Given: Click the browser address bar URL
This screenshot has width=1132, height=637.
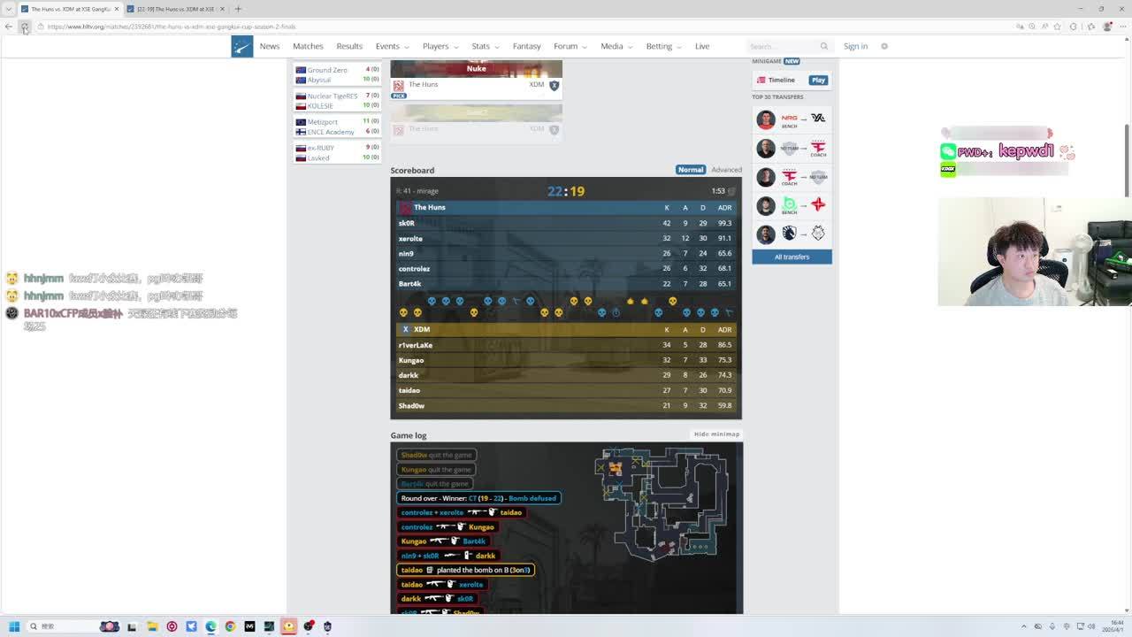Looking at the screenshot, I should [172, 27].
